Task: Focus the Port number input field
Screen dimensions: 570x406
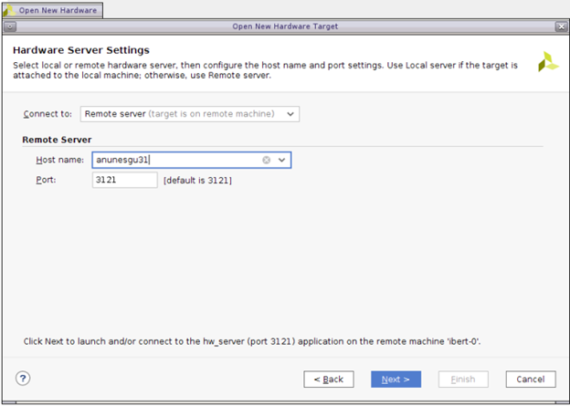Action: [x=125, y=181]
